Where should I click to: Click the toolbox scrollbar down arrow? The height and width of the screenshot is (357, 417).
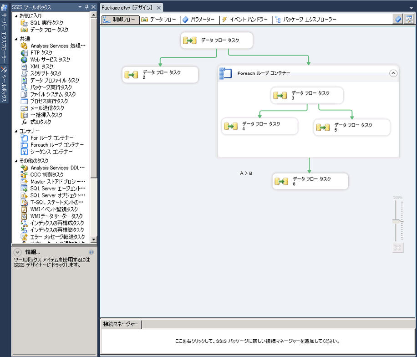click(94, 239)
